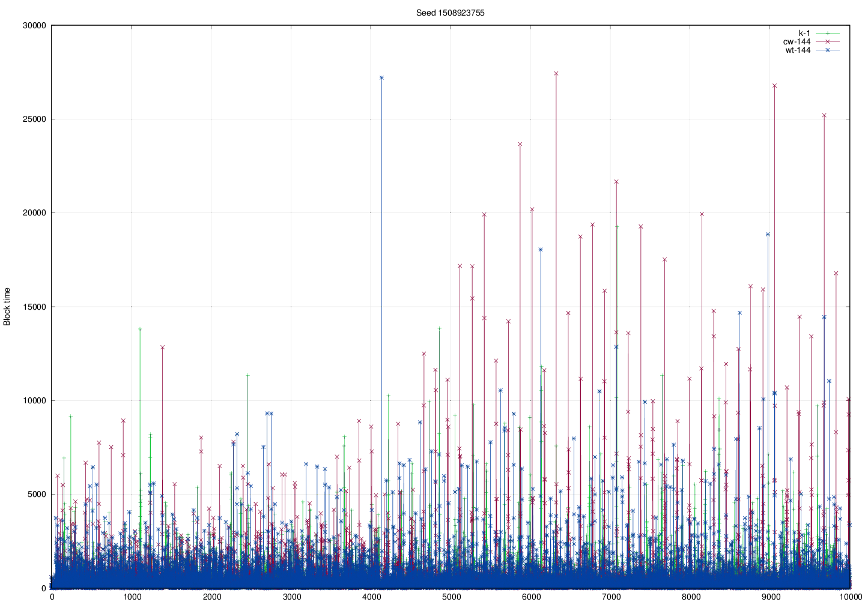Click the x-axis tick label 2000
This screenshot has width=865, height=605.
pos(211,597)
